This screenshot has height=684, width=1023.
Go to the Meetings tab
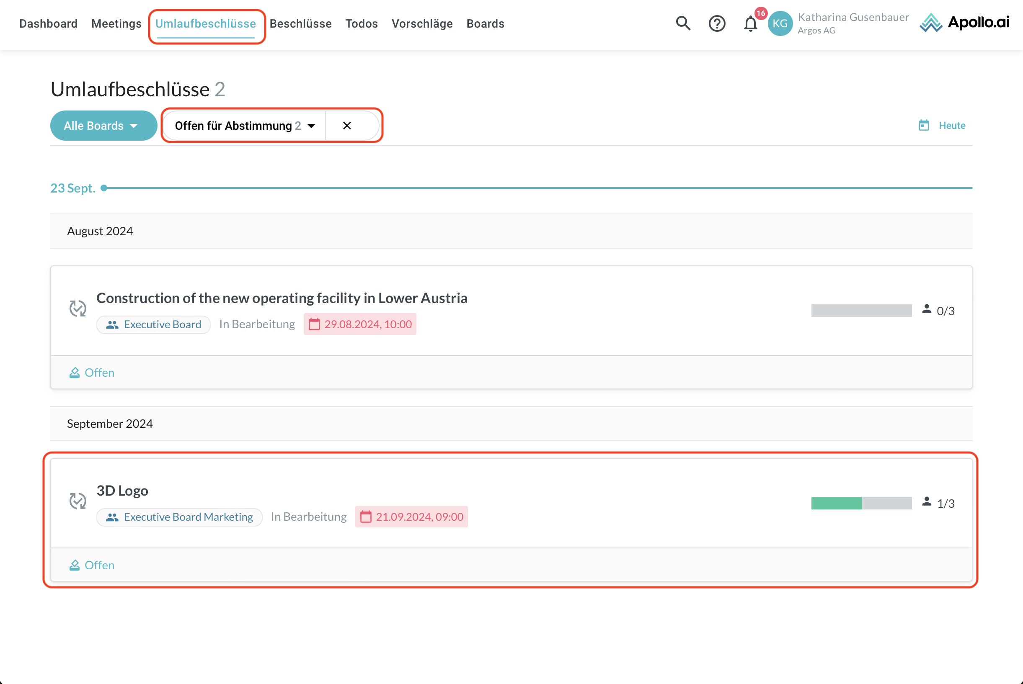pyautogui.click(x=116, y=23)
